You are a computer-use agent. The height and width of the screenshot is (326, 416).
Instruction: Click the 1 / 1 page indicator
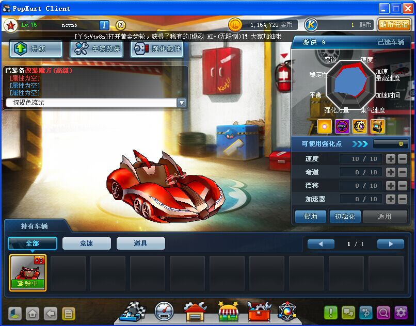point(356,244)
